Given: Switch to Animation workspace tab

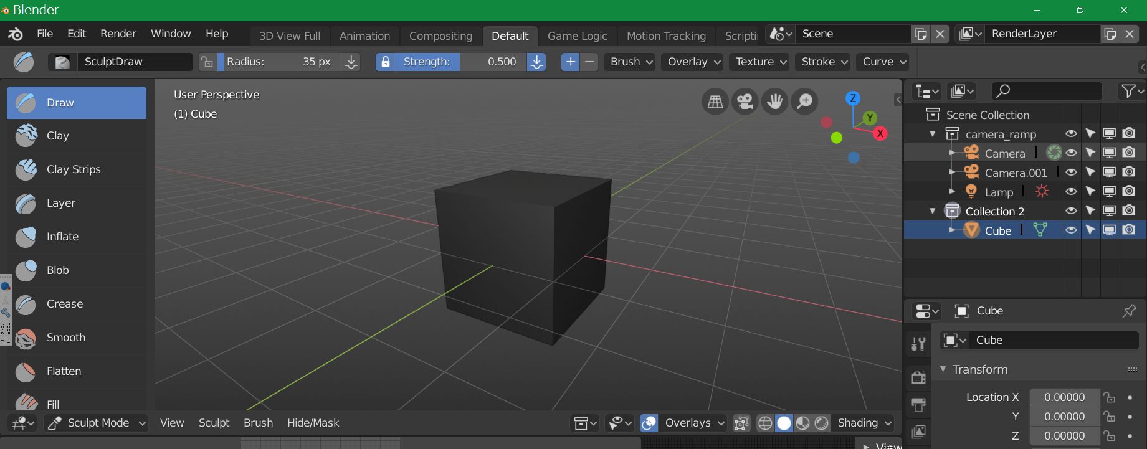Looking at the screenshot, I should (x=364, y=36).
